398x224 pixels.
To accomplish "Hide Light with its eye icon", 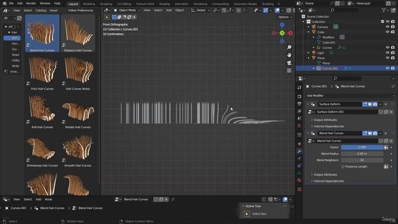I will pos(387,52).
